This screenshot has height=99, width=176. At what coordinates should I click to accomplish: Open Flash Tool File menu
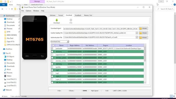click(x=23, y=11)
